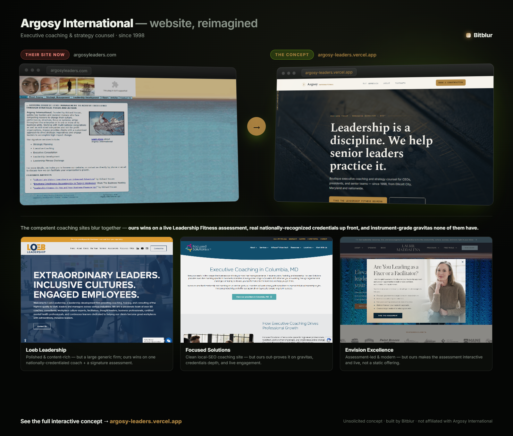This screenshot has width=513, height=436.
Task: Open footer argosy-leaders.vercel.app link
Action: [146, 421]
